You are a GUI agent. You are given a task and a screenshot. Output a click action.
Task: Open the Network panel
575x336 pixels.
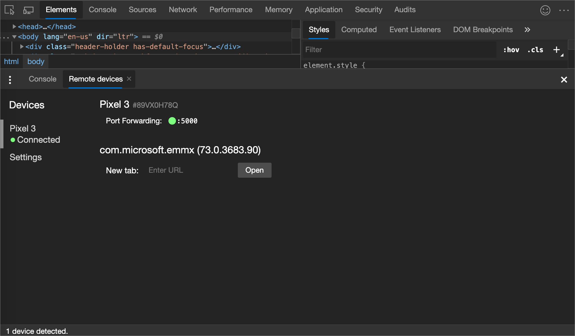[x=183, y=10]
